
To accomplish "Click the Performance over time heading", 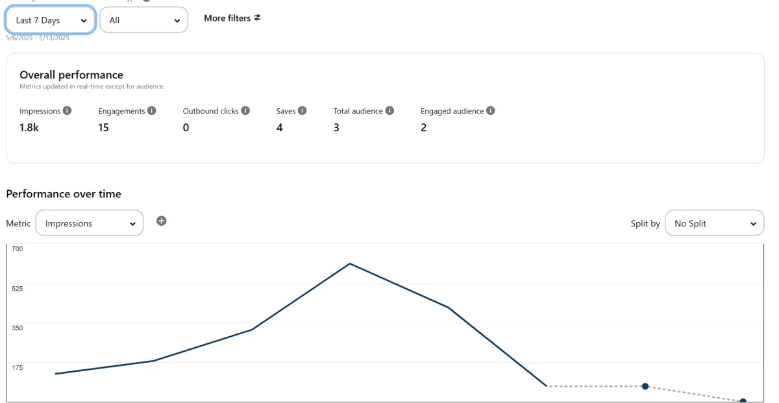I will click(64, 194).
